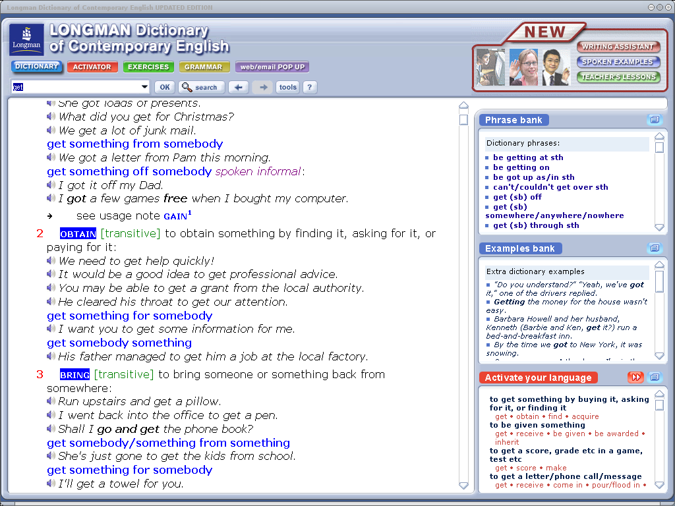The image size is (675, 506).
Task: Go back to the previous entry
Action: [238, 87]
